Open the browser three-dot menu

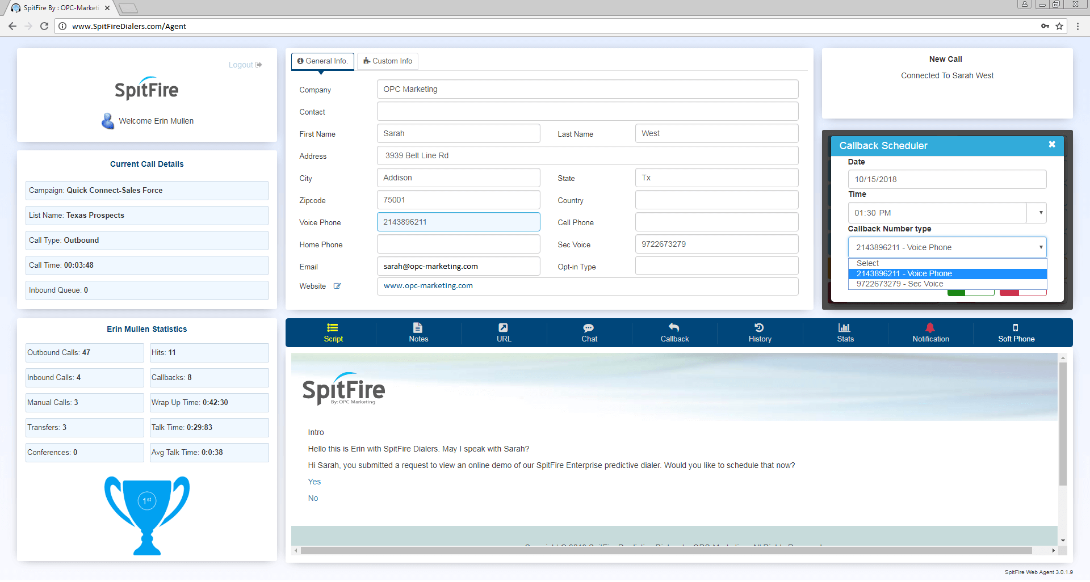point(1078,26)
